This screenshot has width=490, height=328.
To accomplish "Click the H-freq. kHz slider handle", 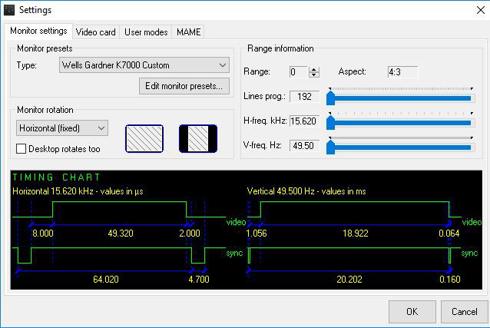I will 330,123.
